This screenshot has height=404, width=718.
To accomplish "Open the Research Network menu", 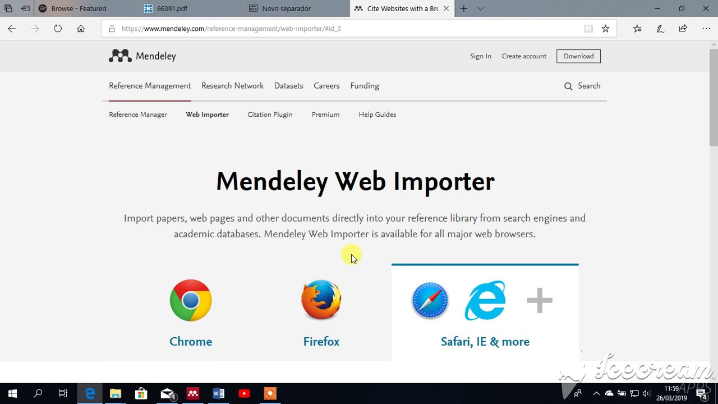I will (x=232, y=86).
